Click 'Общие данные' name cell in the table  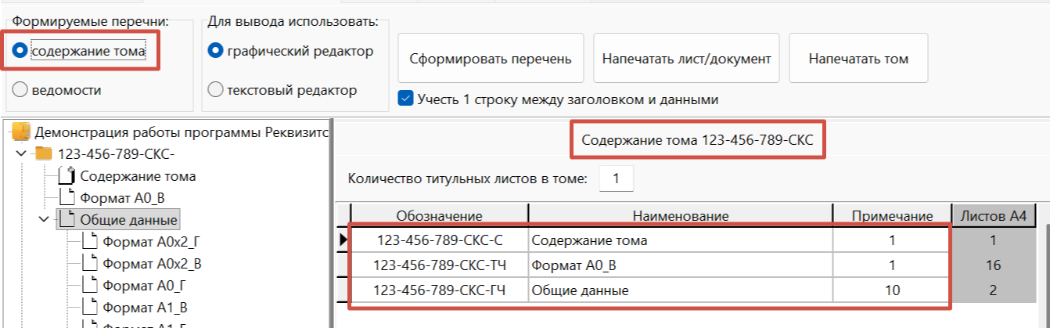[x=681, y=290]
